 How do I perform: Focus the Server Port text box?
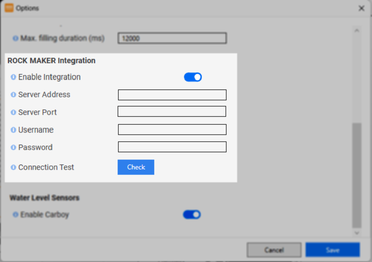(x=172, y=112)
